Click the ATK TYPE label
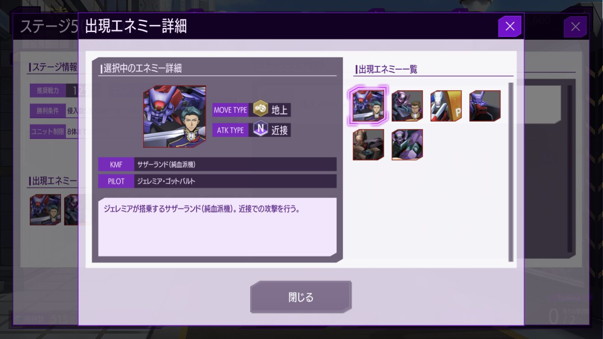Image resolution: width=603 pixels, height=339 pixels. tap(231, 130)
